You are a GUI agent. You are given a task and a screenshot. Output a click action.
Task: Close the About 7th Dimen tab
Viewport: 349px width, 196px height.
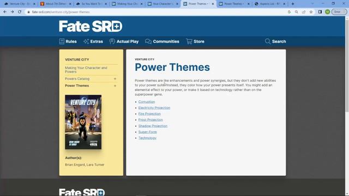70,4
